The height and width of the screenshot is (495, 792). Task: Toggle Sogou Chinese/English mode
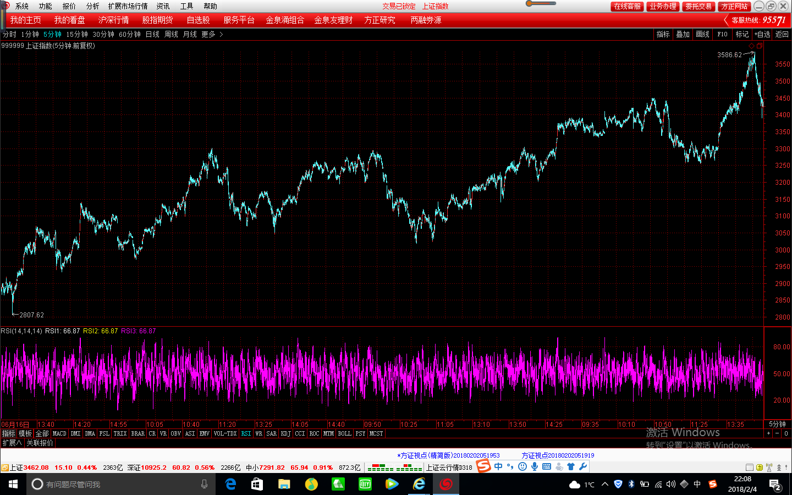point(498,466)
